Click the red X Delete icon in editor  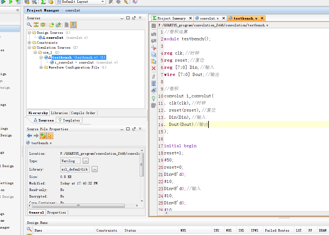click(x=154, y=68)
